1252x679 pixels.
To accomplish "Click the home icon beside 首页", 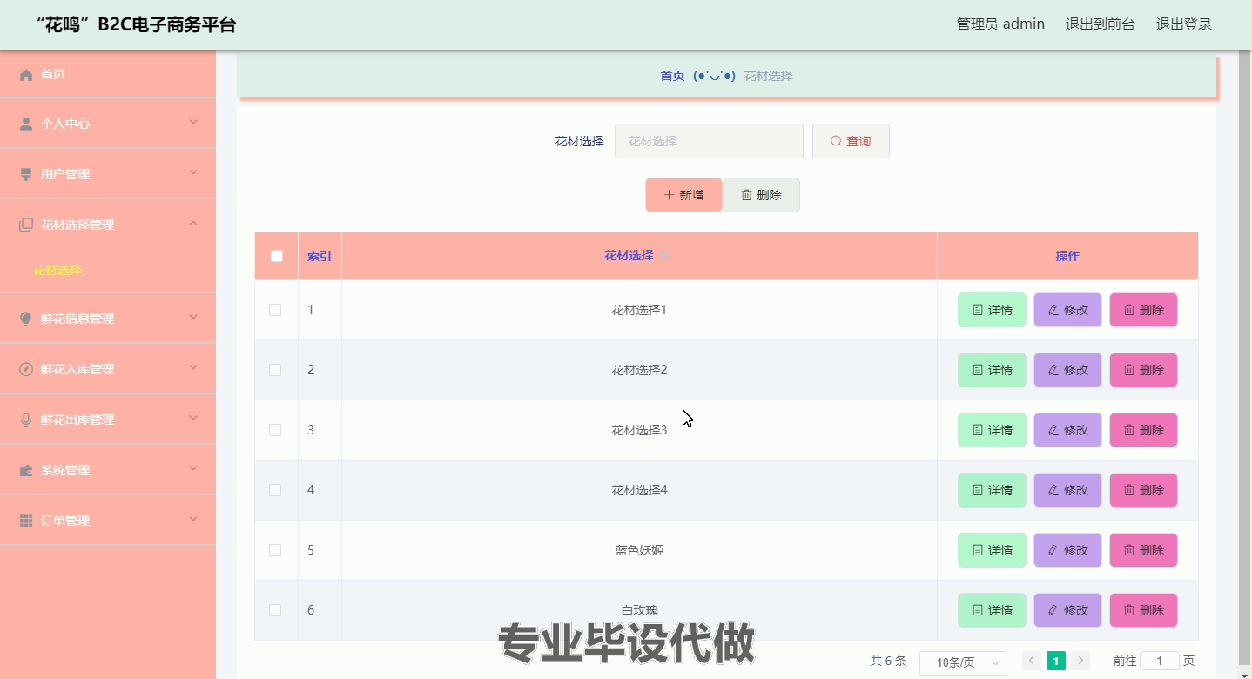I will (26, 75).
